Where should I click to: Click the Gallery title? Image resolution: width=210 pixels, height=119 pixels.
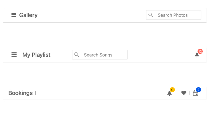tap(28, 15)
